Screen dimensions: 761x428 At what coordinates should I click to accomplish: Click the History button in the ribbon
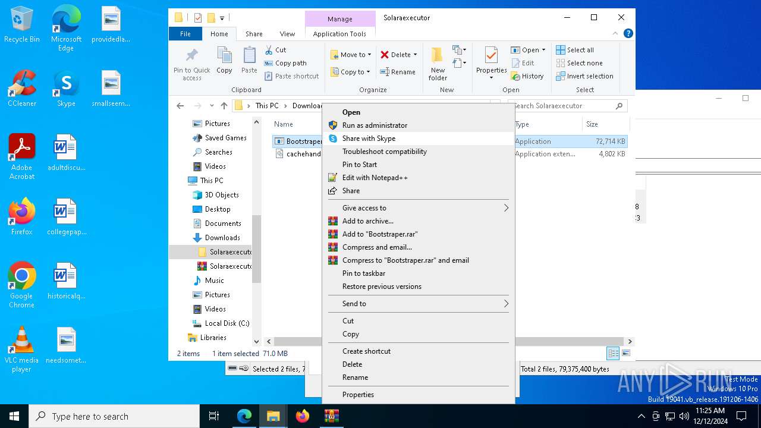pos(527,76)
